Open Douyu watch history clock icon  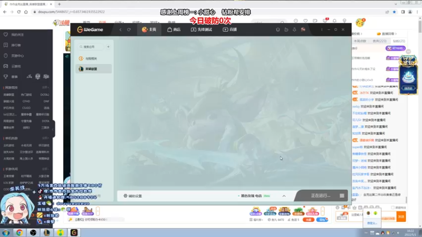pos(296,21)
